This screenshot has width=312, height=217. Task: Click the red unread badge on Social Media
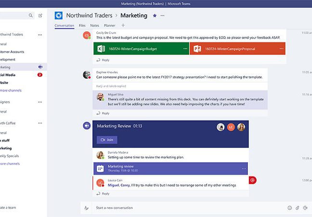coord(40,75)
